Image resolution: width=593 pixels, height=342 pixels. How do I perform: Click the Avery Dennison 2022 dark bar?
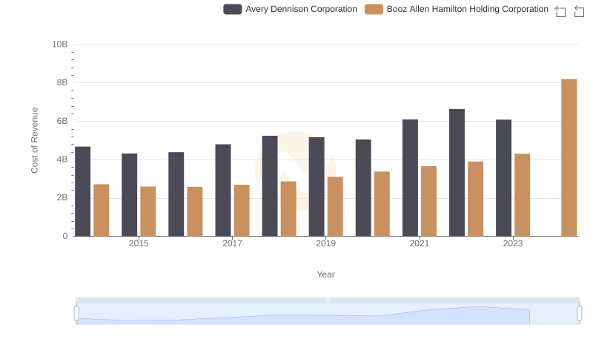tap(457, 173)
